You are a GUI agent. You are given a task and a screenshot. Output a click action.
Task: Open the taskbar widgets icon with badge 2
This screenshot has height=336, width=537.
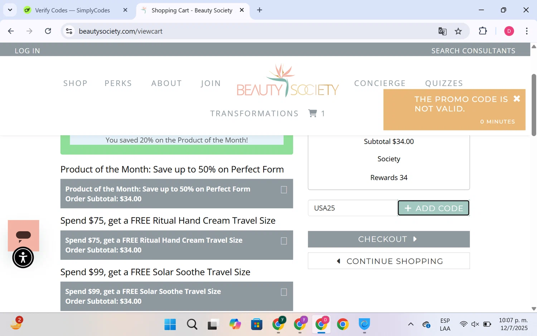16,323
